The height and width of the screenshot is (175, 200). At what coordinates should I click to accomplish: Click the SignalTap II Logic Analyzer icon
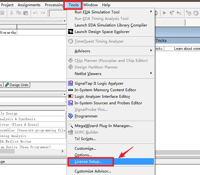(x=71, y=83)
